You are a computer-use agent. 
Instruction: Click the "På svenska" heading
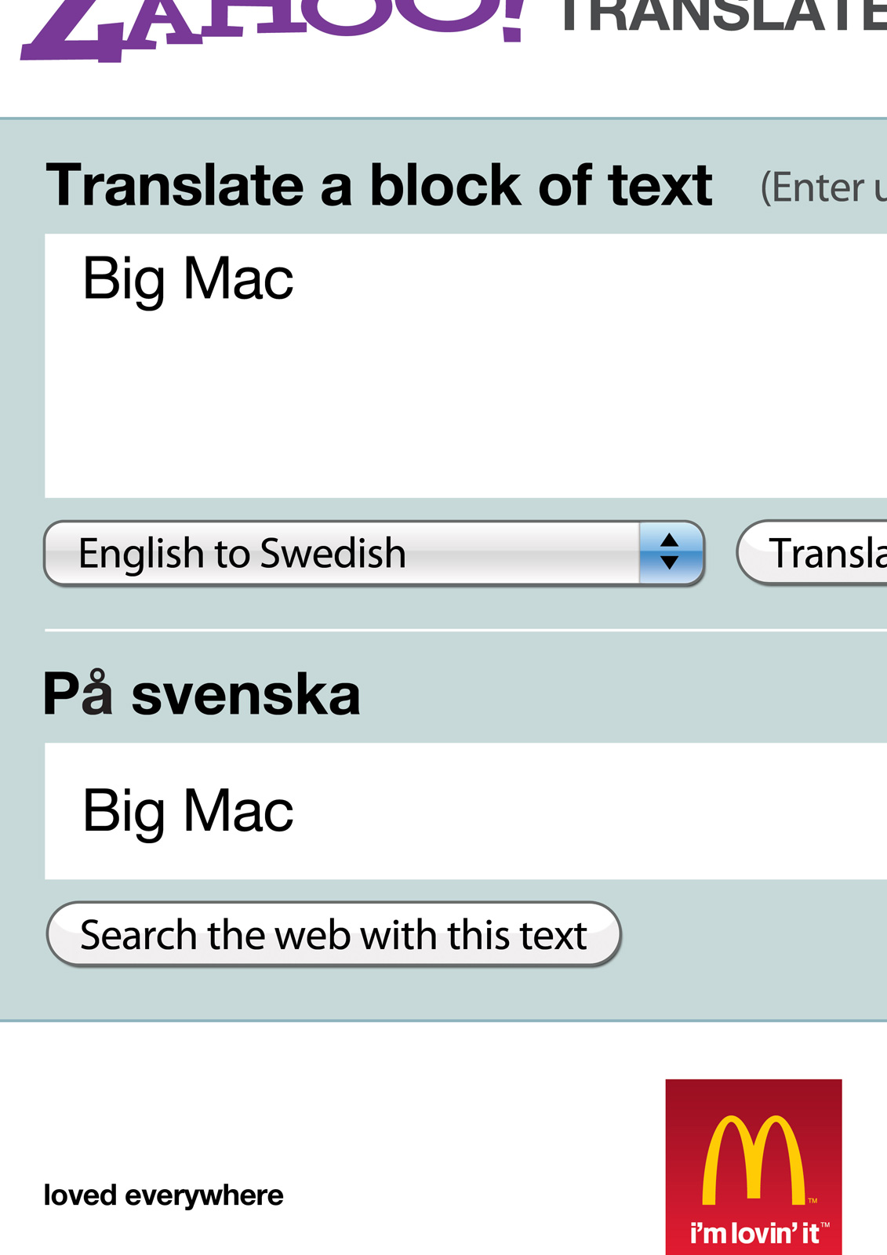[202, 694]
